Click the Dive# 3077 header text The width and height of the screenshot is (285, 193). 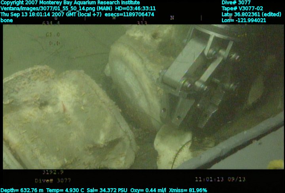click(x=236, y=2)
